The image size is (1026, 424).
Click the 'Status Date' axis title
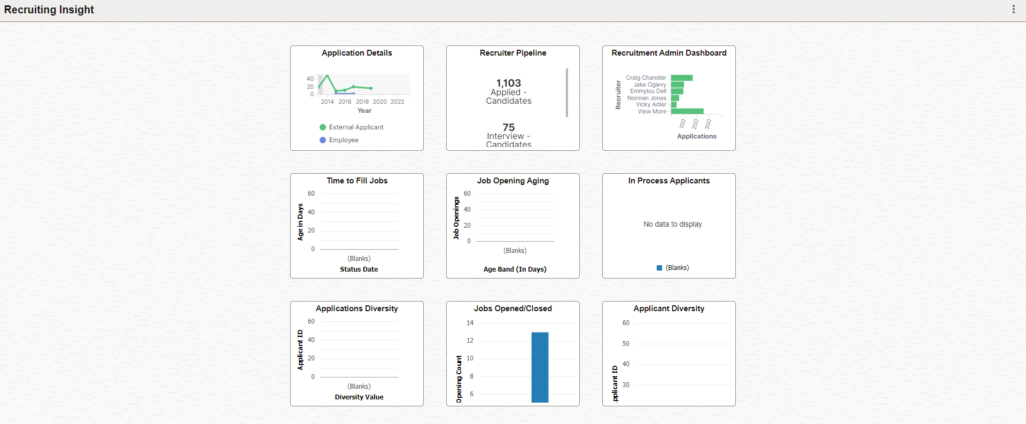coord(359,269)
